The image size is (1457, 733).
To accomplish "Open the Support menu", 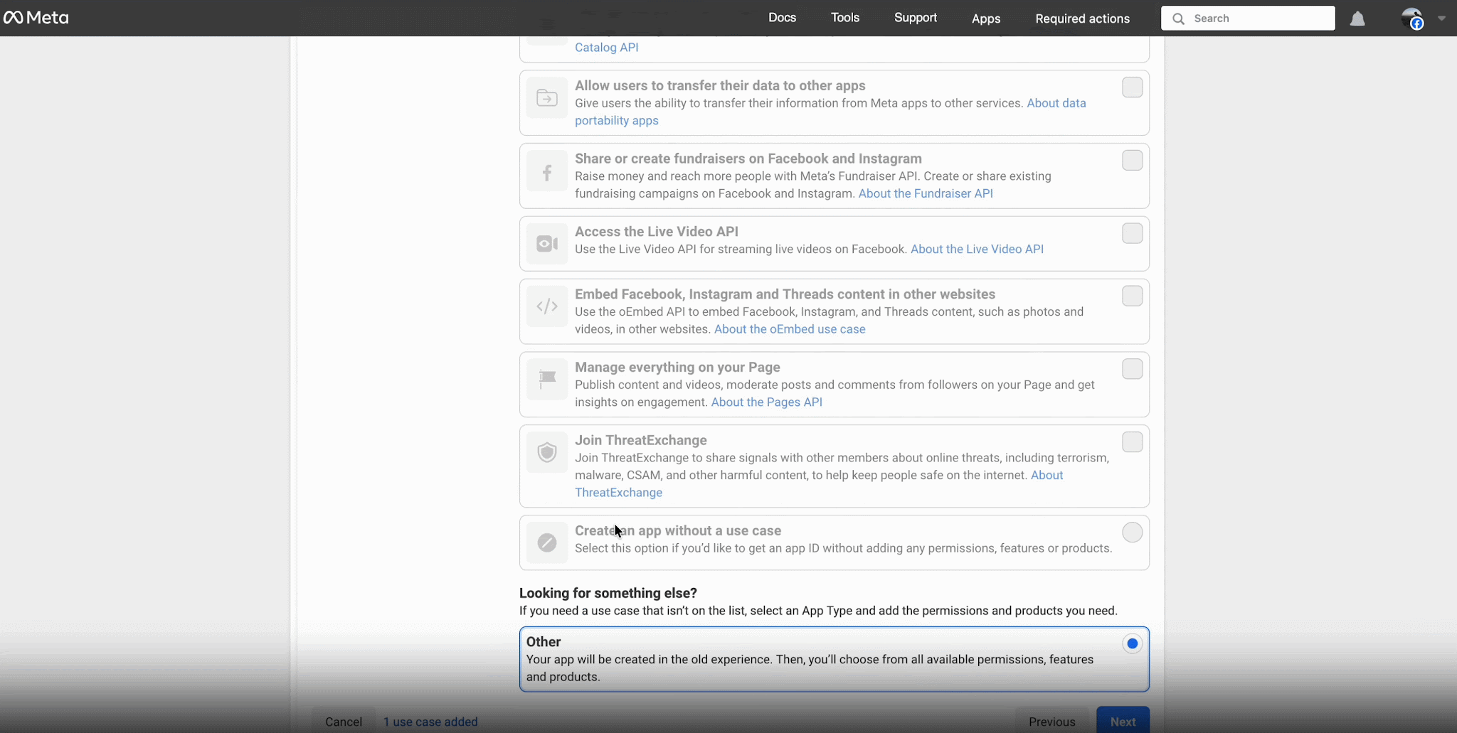I will [916, 18].
